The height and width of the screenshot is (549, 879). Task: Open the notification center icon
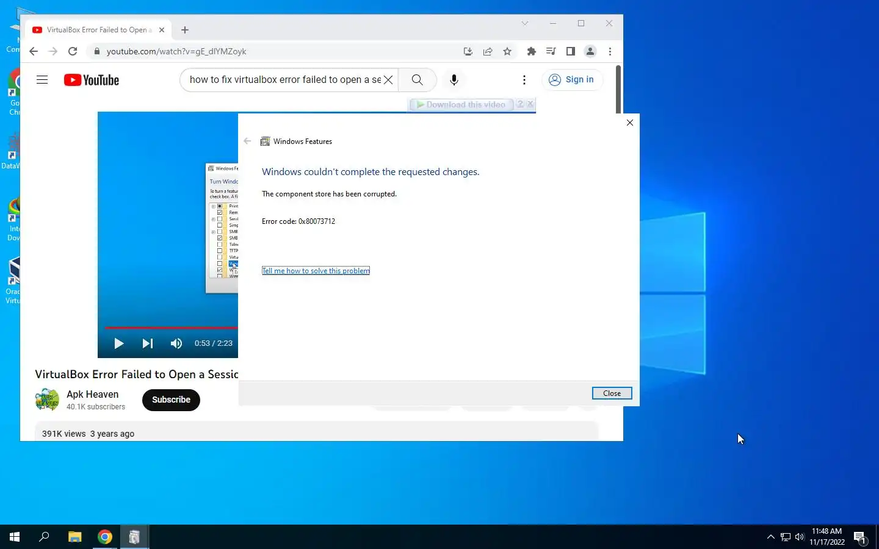861,537
